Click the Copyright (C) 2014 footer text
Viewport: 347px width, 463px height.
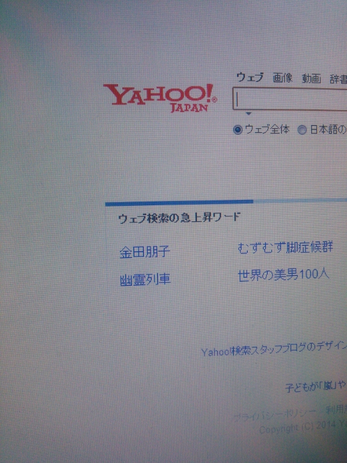302,427
